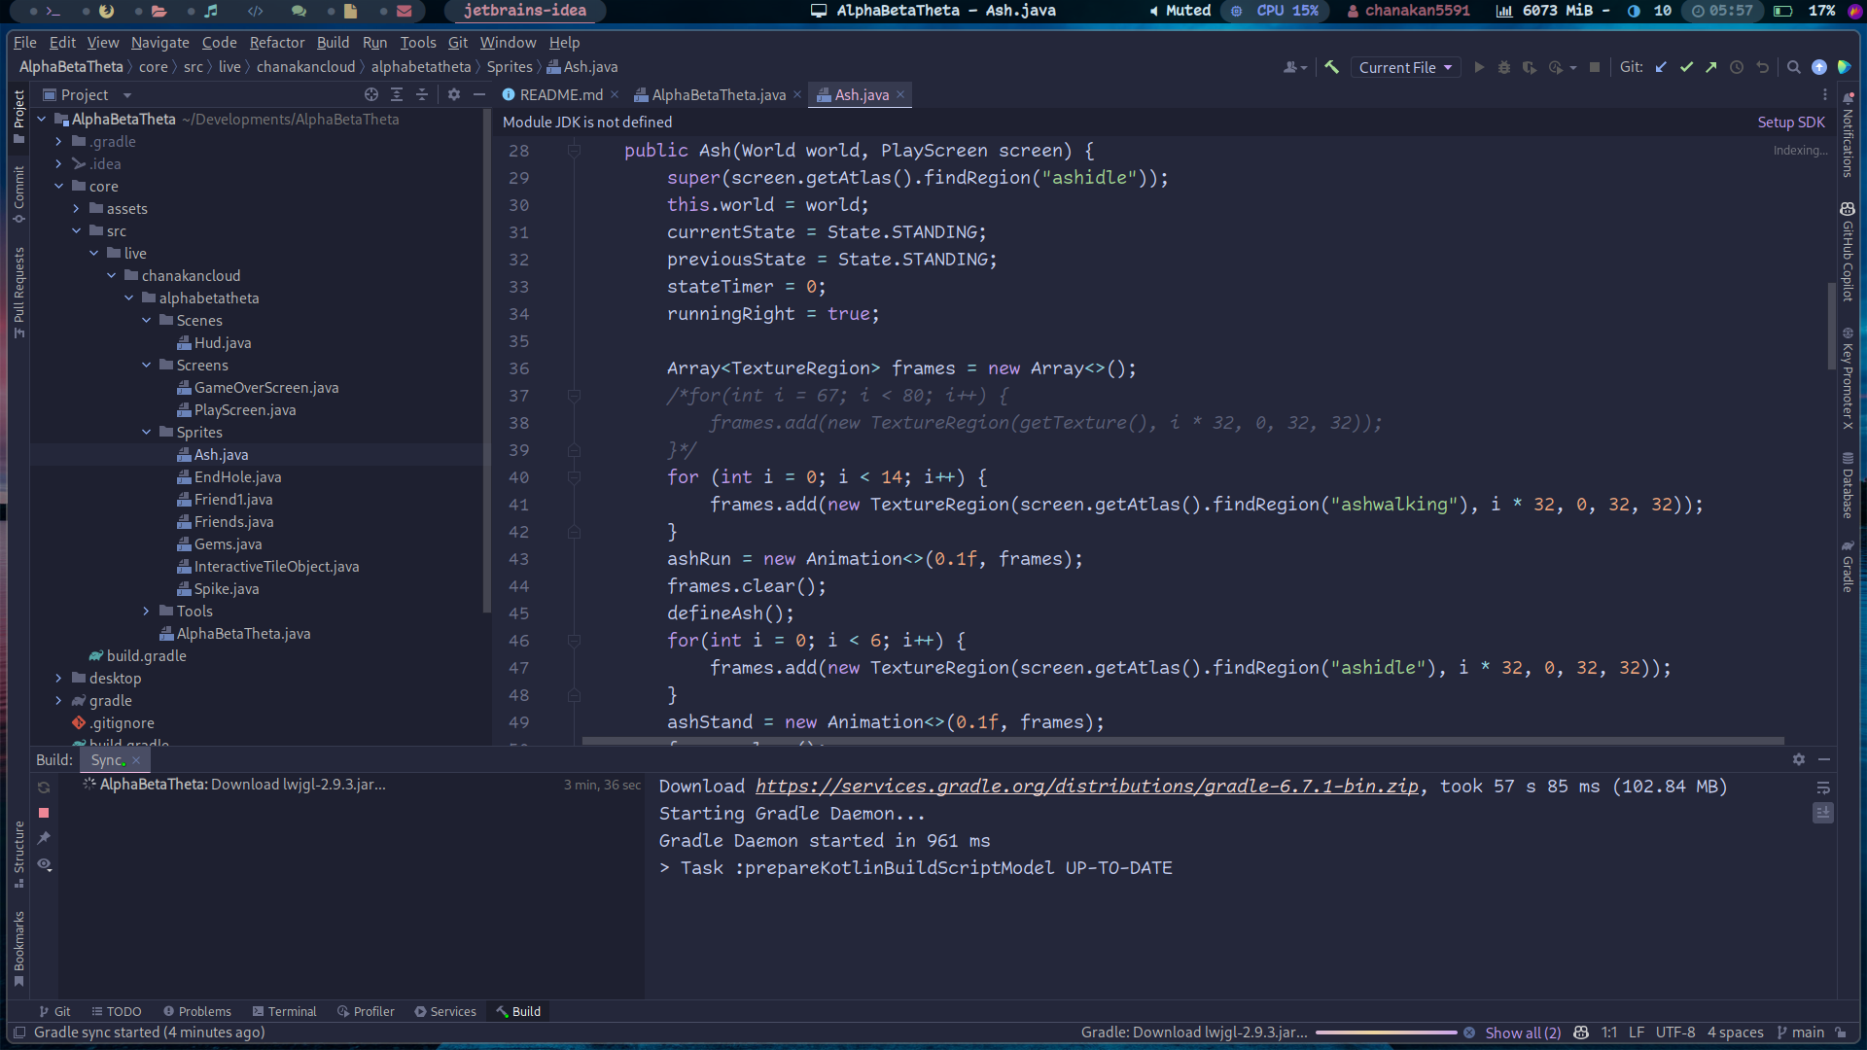Open the Current File run configuration dropdown
This screenshot has width=1867, height=1050.
click(x=1405, y=67)
